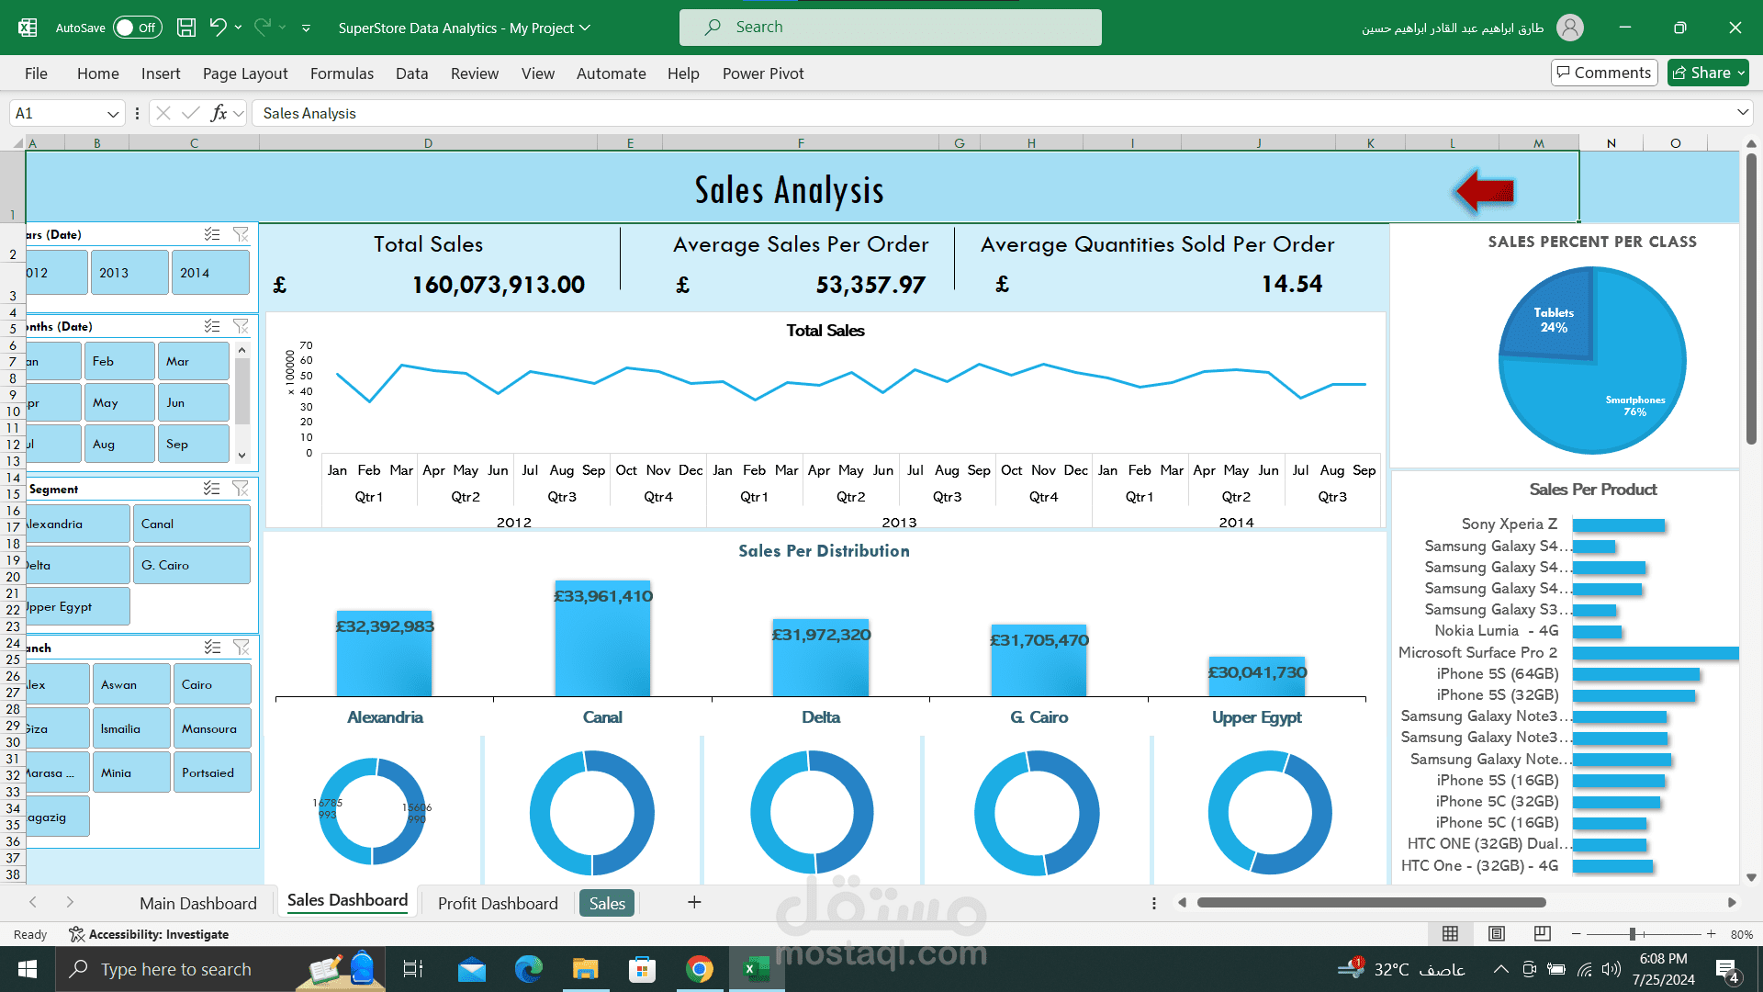Screen dimensions: 1763x992
Task: Switch to Profit Dashboard sheet tab
Action: [x=498, y=903]
